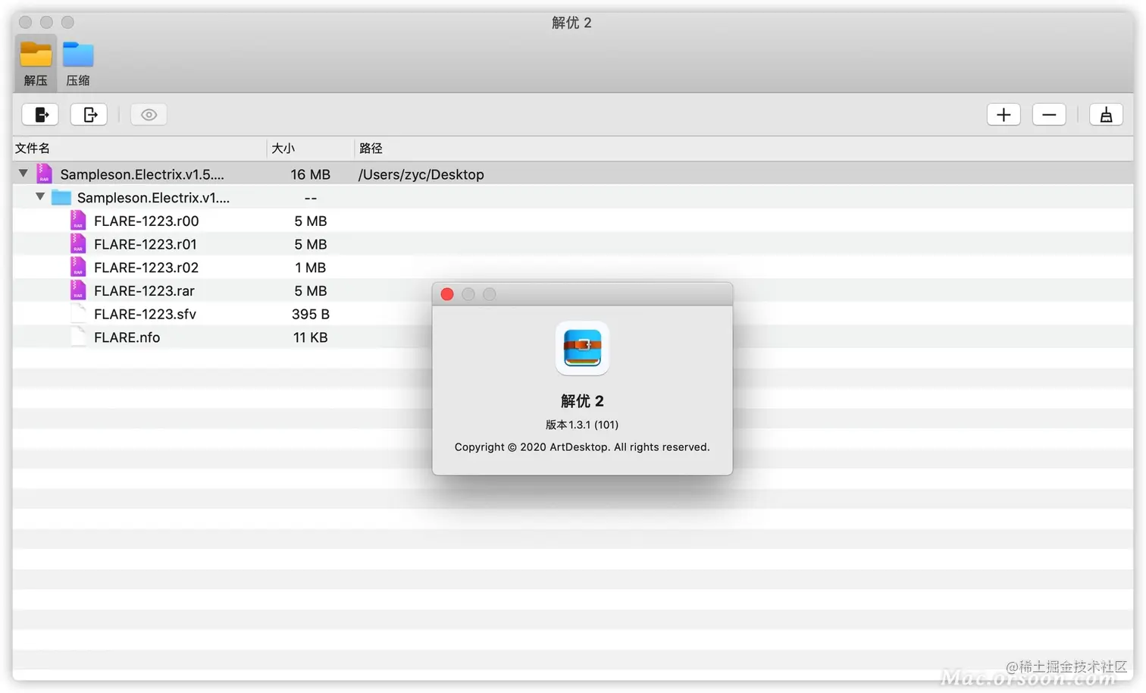The image size is (1146, 693).
Task: Click the 1 MB size value
Action: point(311,268)
